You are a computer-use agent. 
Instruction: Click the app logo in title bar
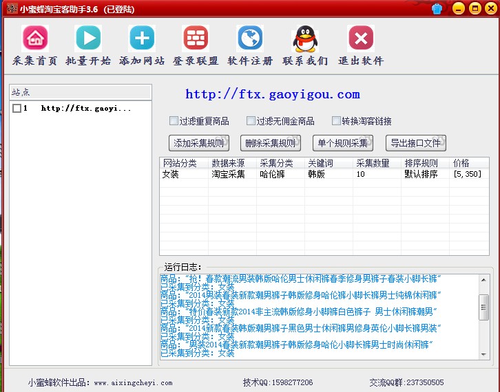(12, 8)
